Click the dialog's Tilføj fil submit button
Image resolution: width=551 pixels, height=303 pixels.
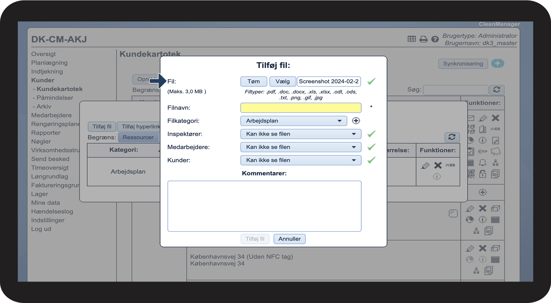click(255, 239)
